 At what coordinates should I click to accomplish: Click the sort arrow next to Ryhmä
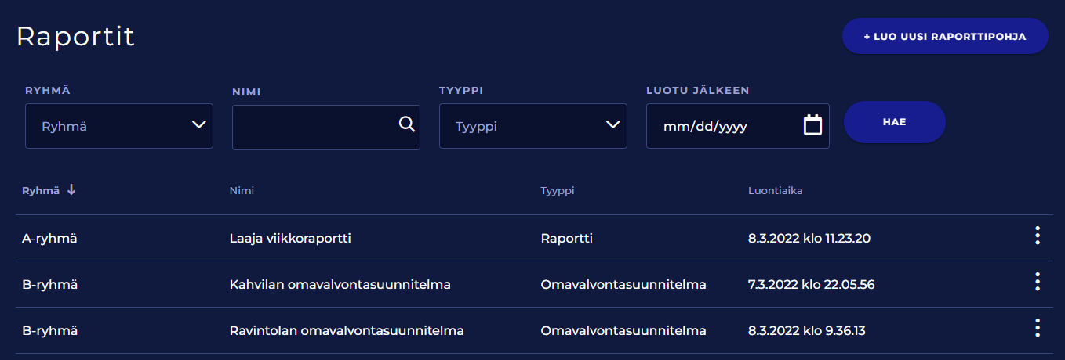coord(71,190)
